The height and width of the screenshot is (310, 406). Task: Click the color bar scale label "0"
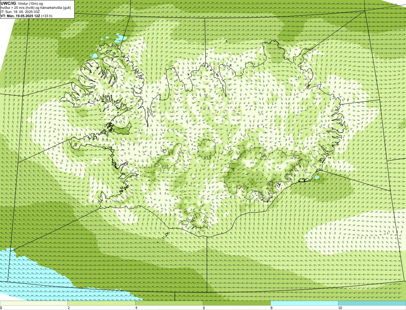tap(1, 308)
